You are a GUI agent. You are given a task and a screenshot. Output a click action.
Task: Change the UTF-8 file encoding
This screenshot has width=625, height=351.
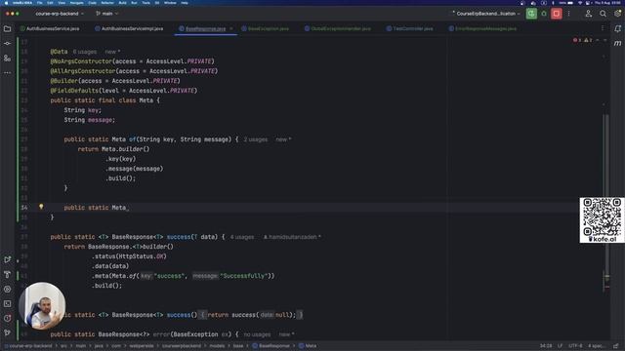point(575,346)
